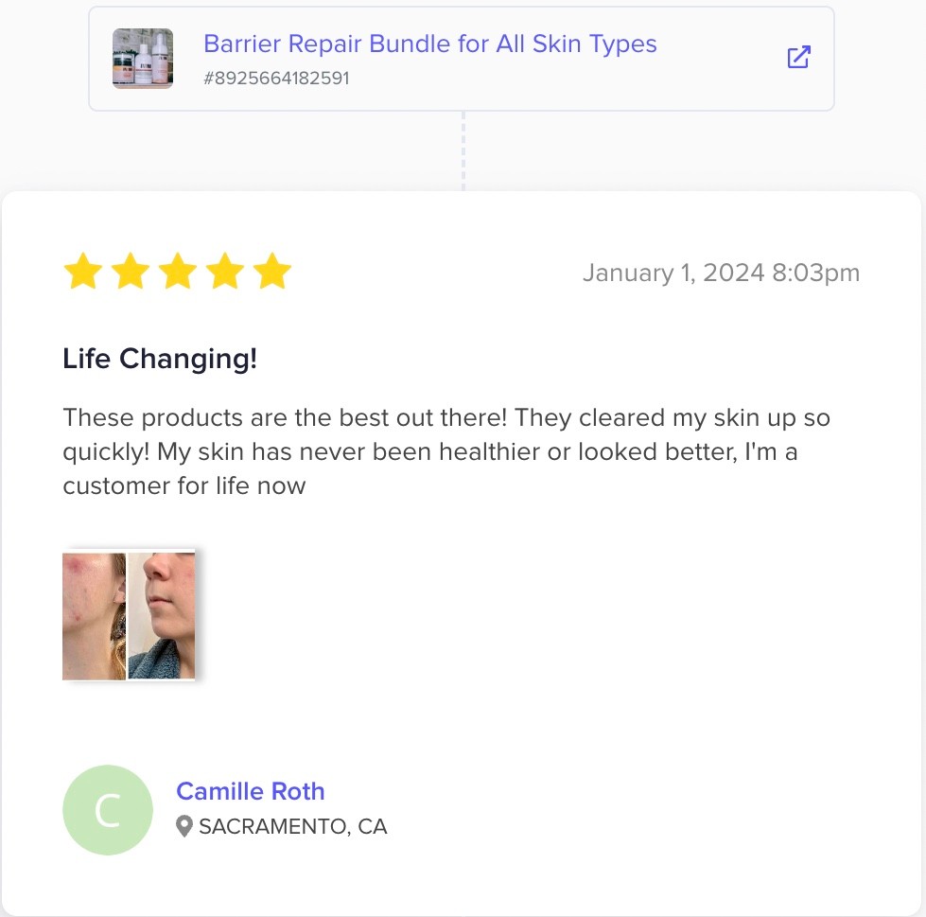This screenshot has width=926, height=917.
Task: Click the product ID #8925664182591
Action: [276, 79]
